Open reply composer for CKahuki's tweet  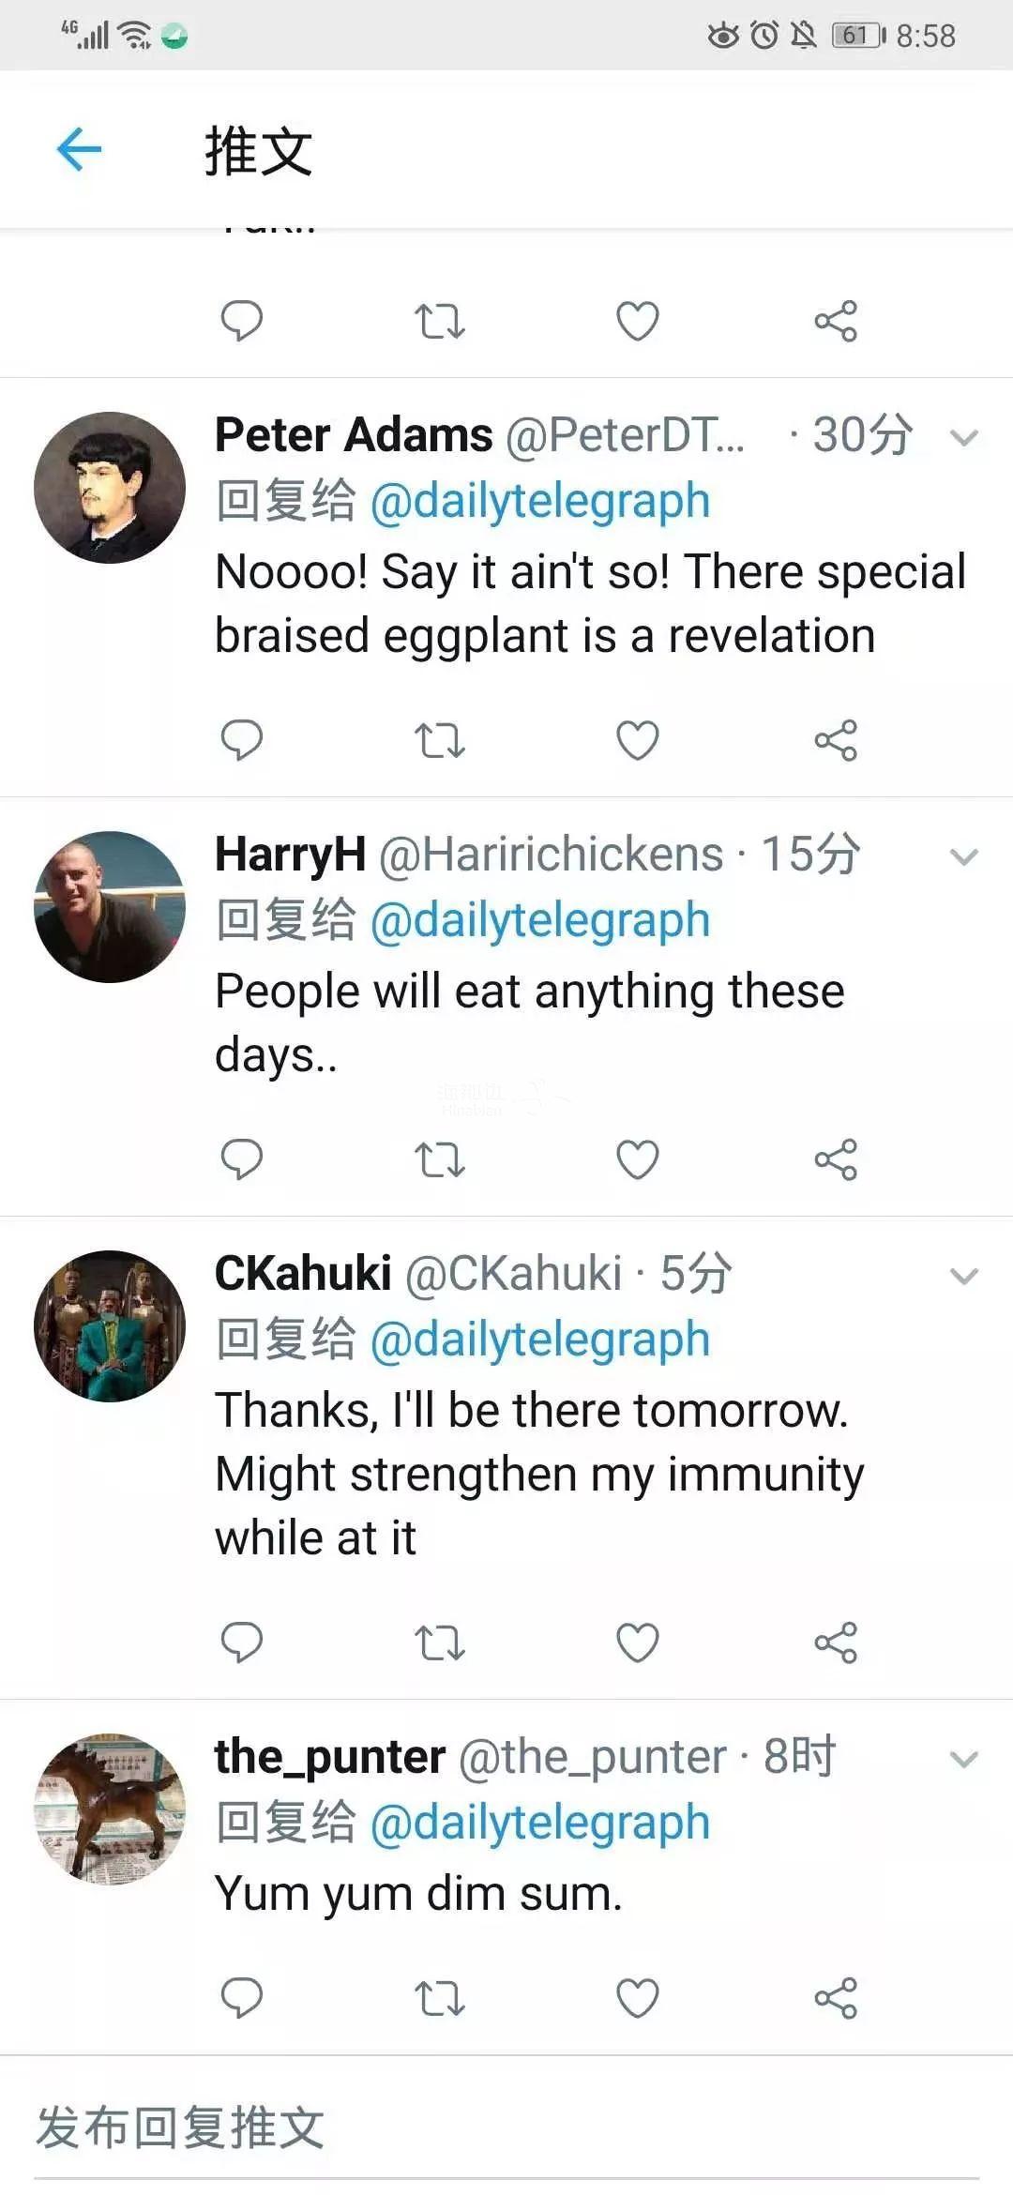tap(243, 1641)
